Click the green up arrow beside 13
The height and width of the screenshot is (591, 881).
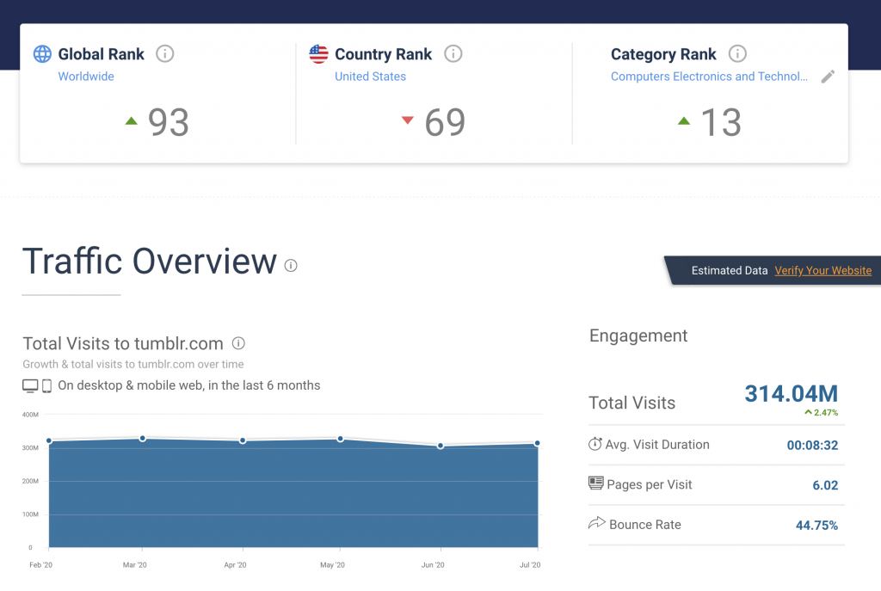pyautogui.click(x=684, y=120)
